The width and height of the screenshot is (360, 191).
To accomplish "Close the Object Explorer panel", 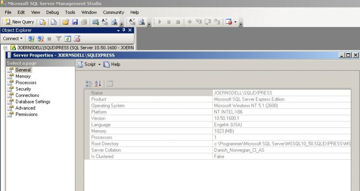I will coord(130,30).
